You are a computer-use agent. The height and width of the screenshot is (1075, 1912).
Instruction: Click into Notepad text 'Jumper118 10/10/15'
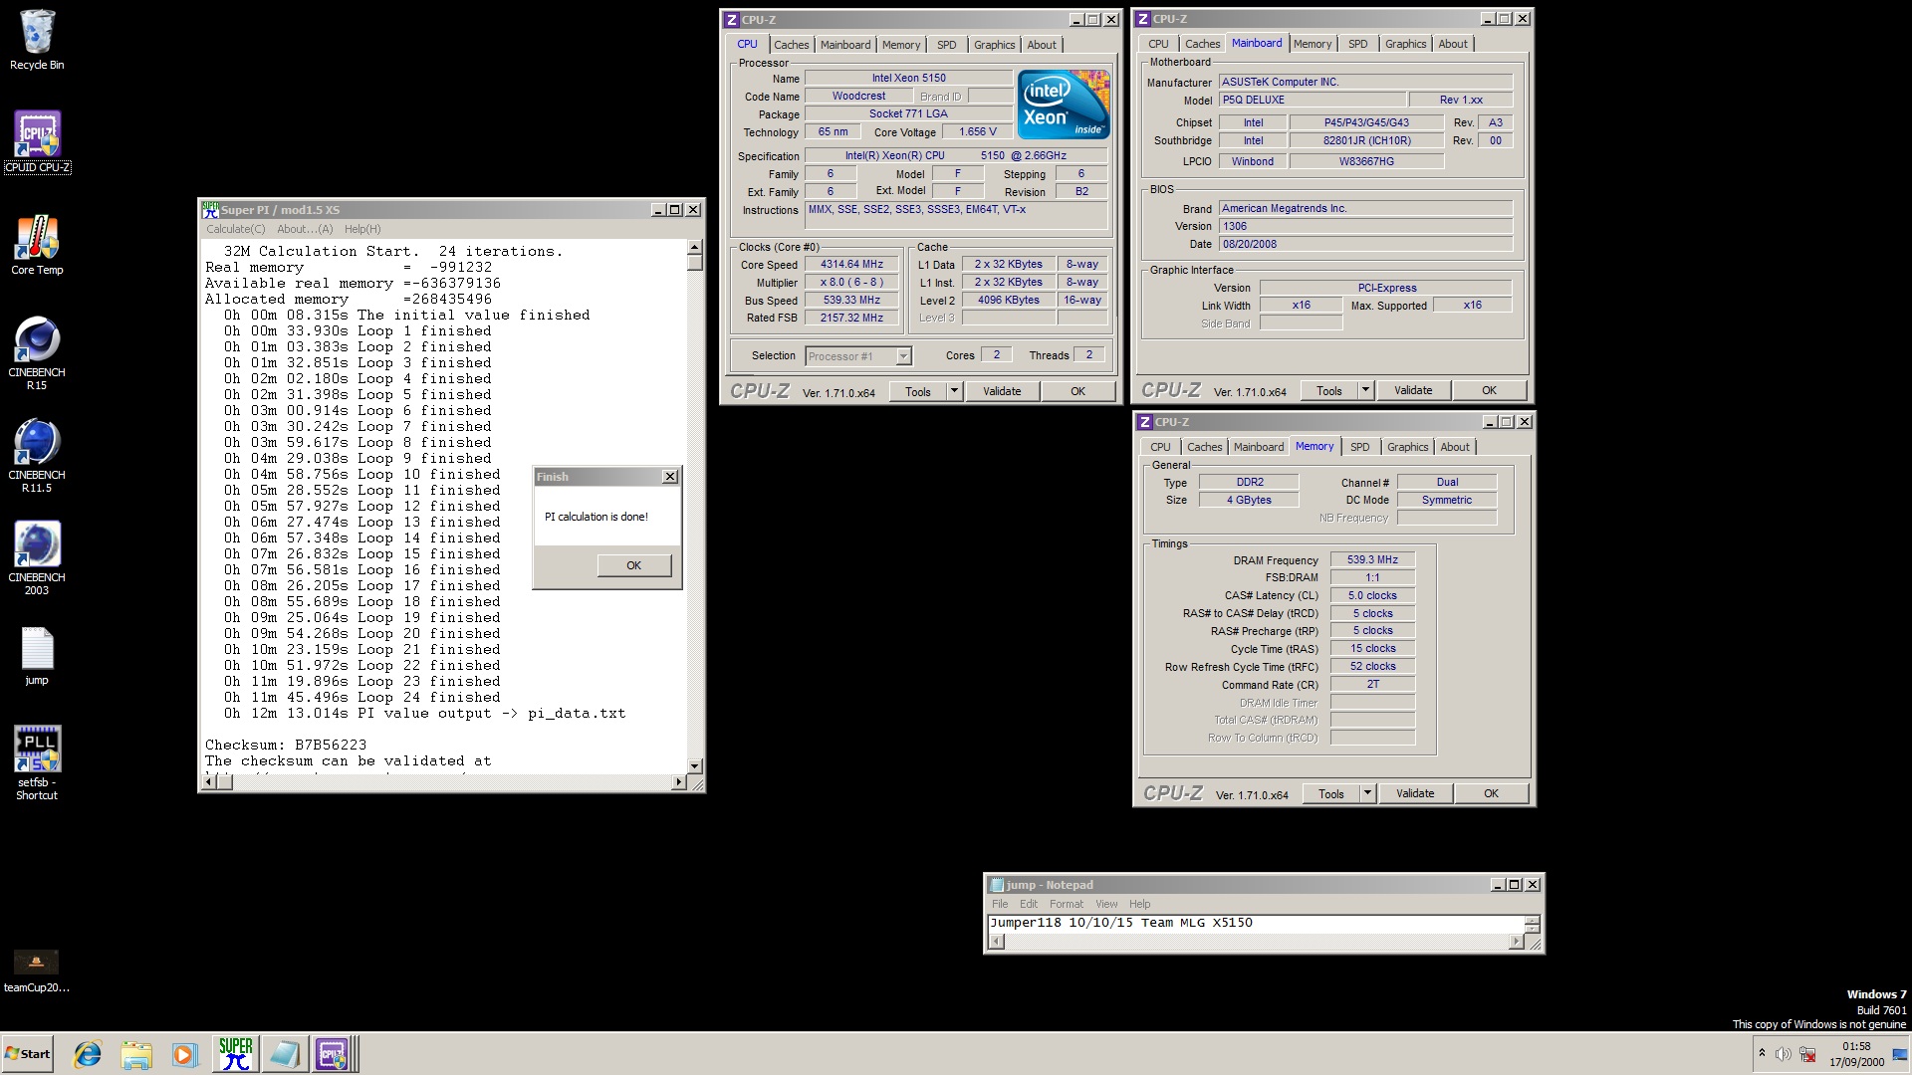tap(1062, 923)
